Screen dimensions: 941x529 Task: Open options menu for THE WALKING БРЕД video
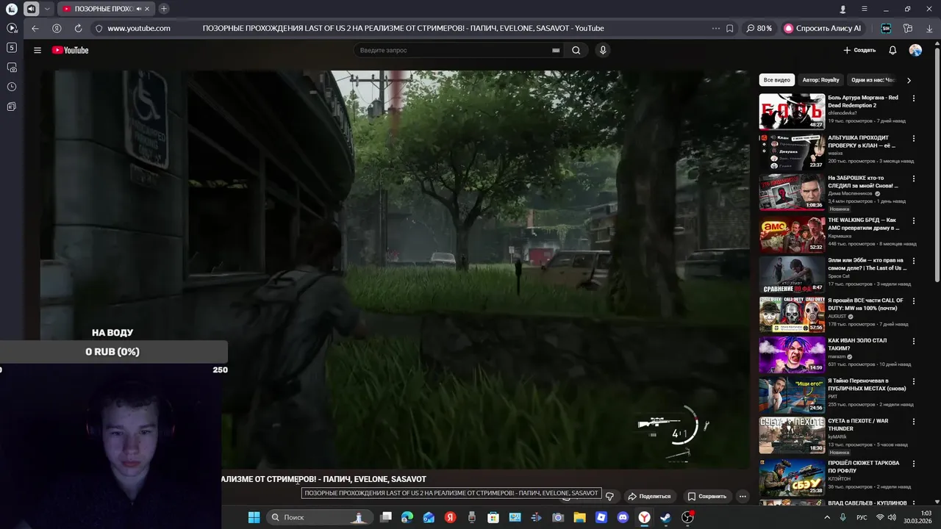coord(914,220)
